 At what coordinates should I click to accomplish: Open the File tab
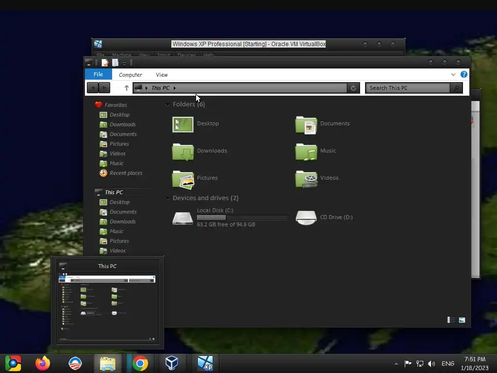[98, 74]
